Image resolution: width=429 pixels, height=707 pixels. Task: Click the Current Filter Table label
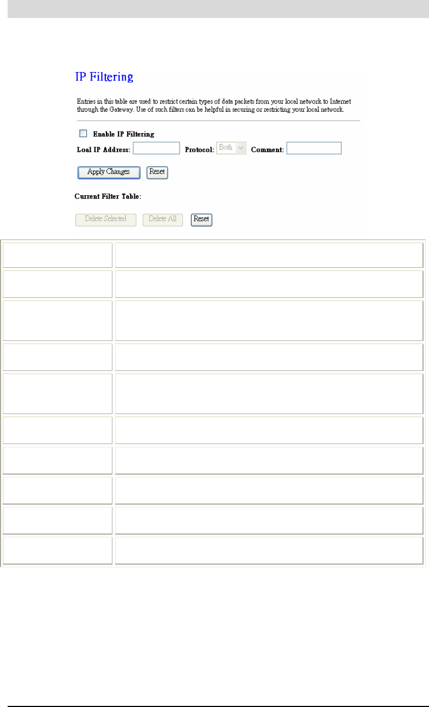pyautogui.click(x=108, y=195)
